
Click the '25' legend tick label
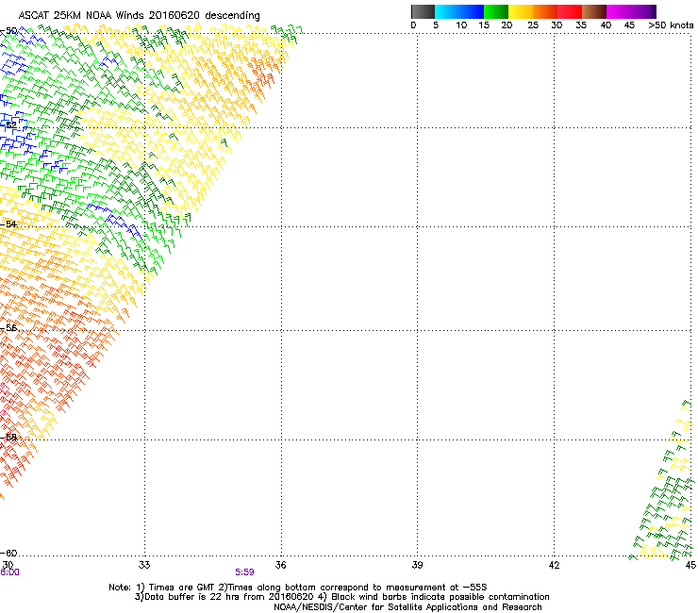(533, 25)
